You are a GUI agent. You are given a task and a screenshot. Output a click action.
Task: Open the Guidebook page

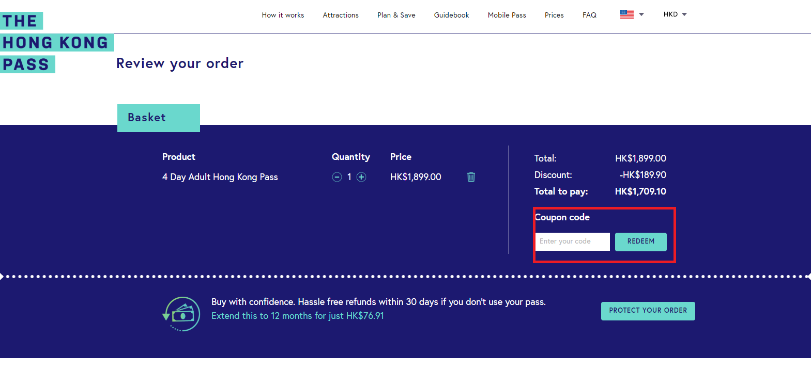[452, 15]
